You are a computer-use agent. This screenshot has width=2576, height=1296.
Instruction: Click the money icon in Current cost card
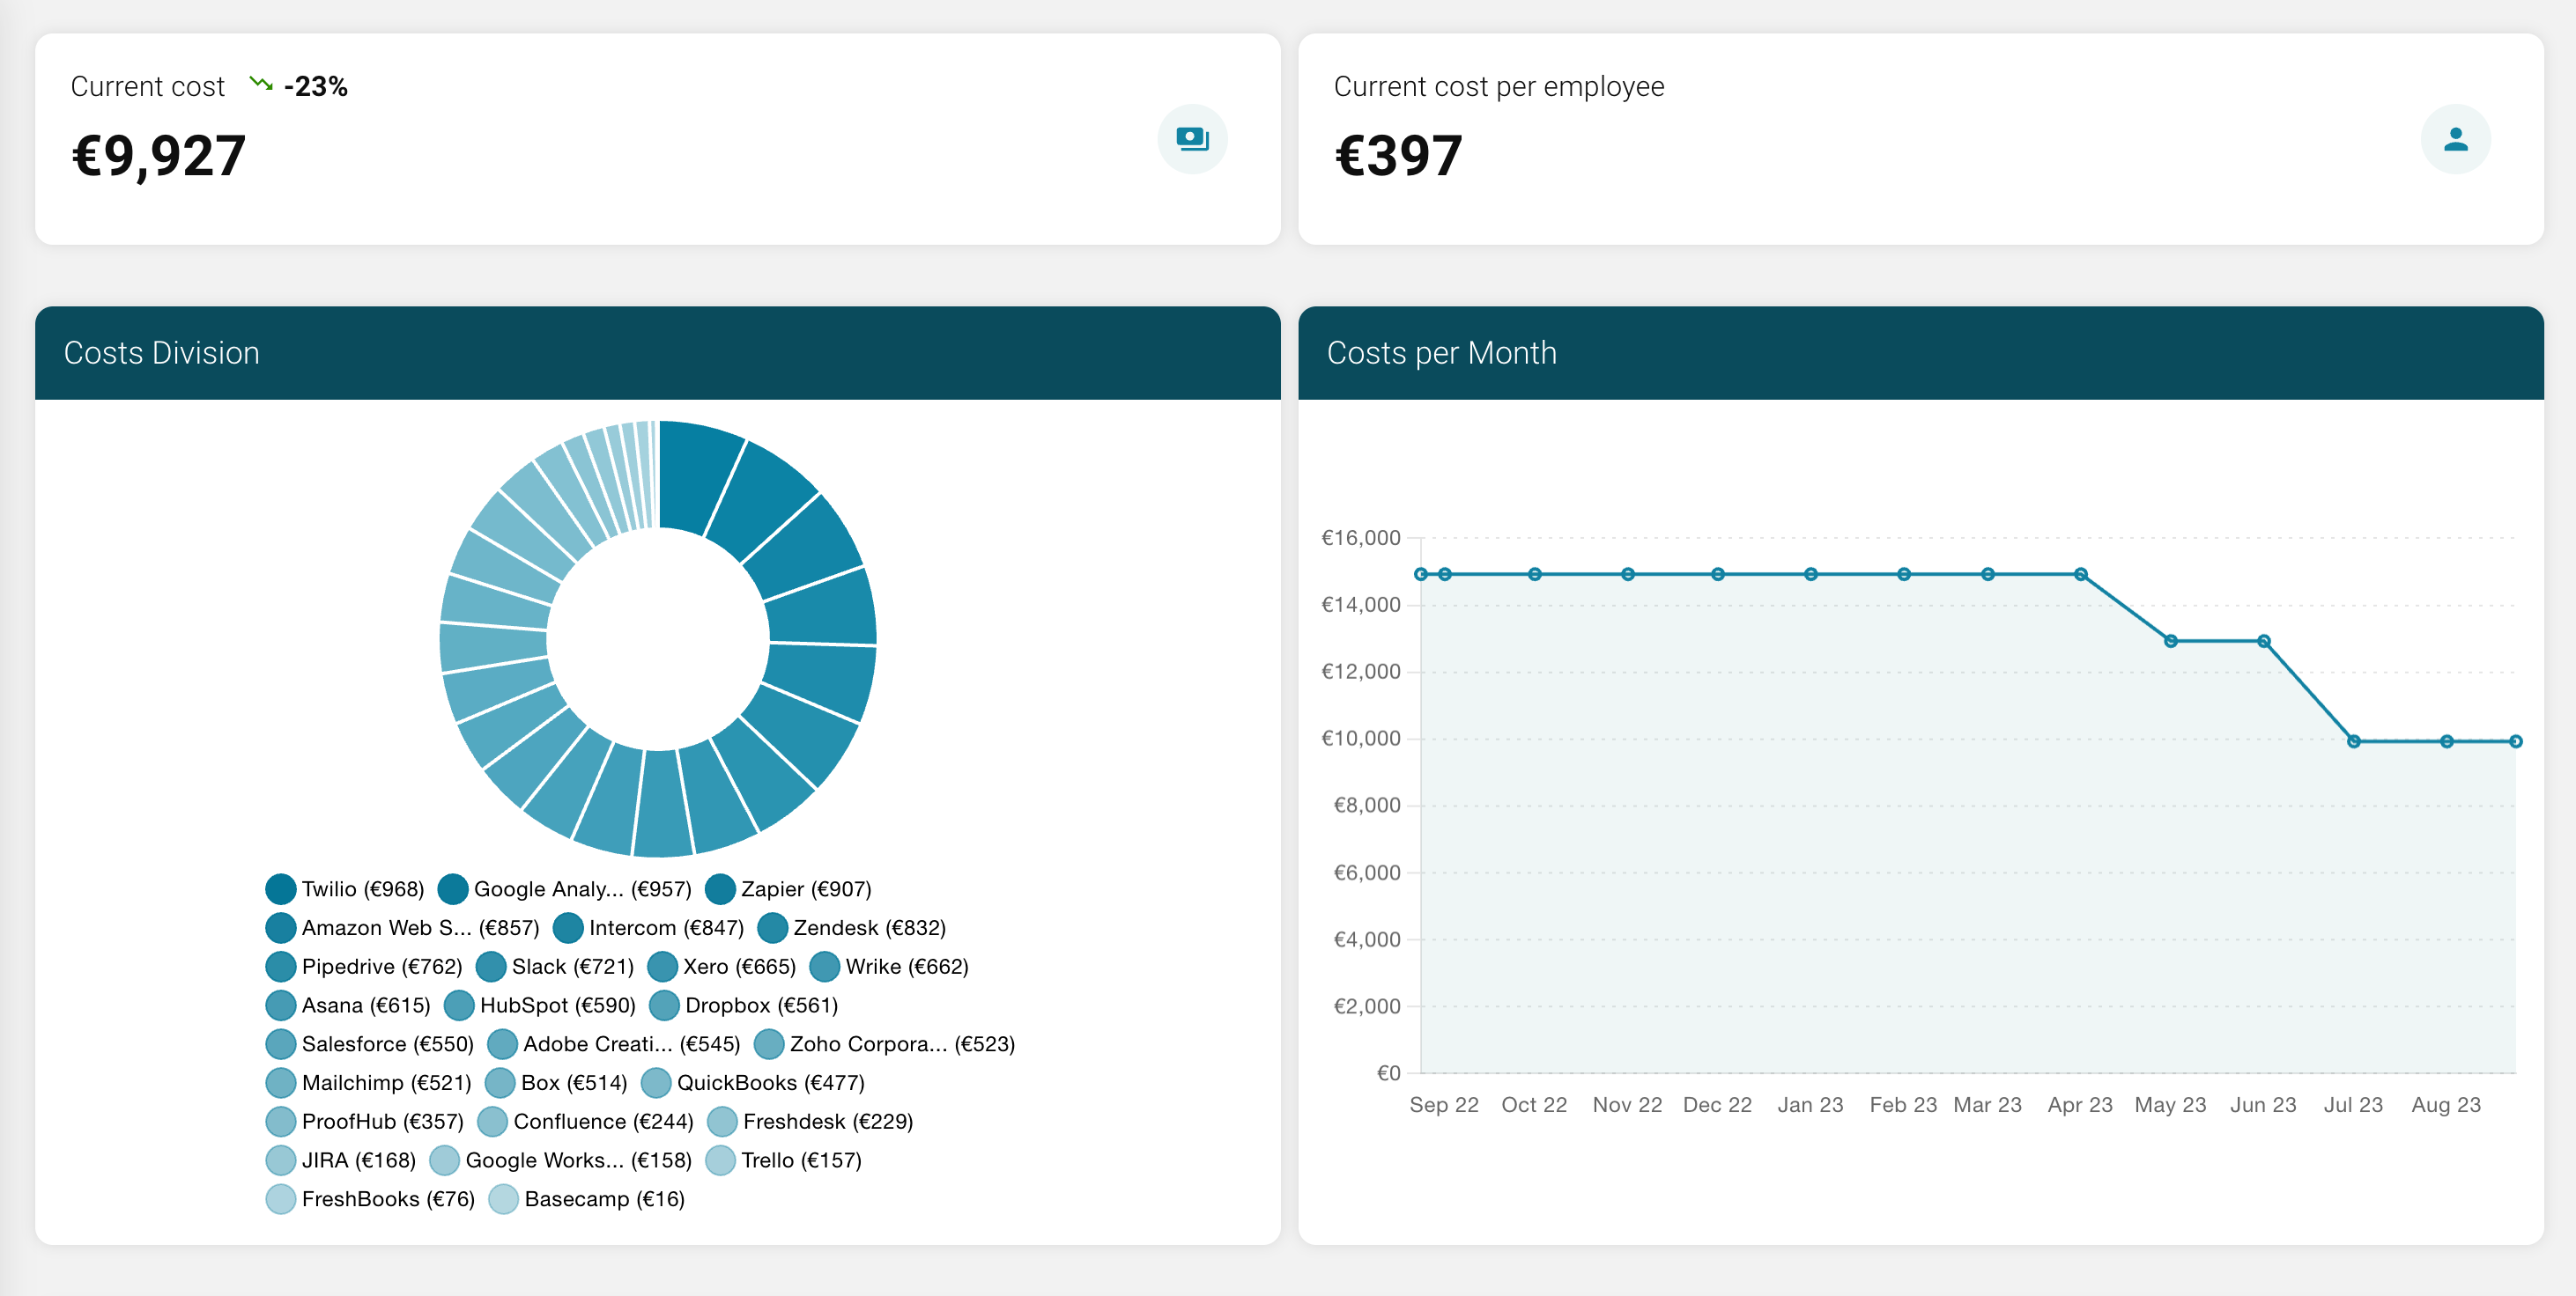click(1192, 139)
